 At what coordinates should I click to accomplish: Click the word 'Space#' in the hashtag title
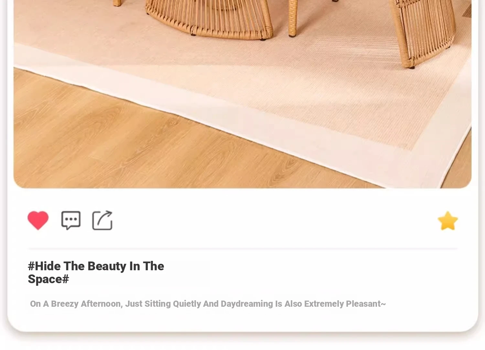coord(48,279)
